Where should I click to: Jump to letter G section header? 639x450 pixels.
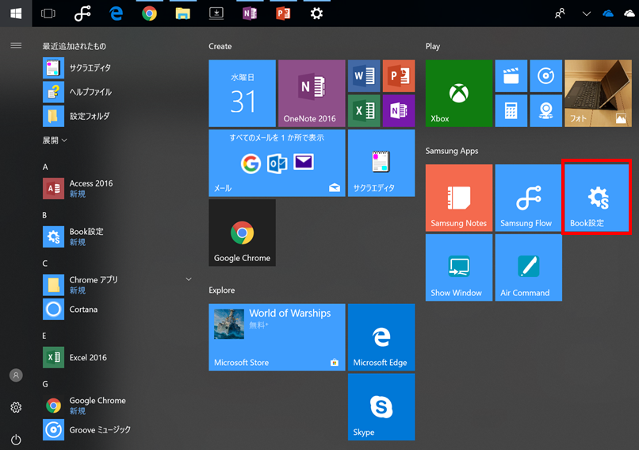(45, 384)
